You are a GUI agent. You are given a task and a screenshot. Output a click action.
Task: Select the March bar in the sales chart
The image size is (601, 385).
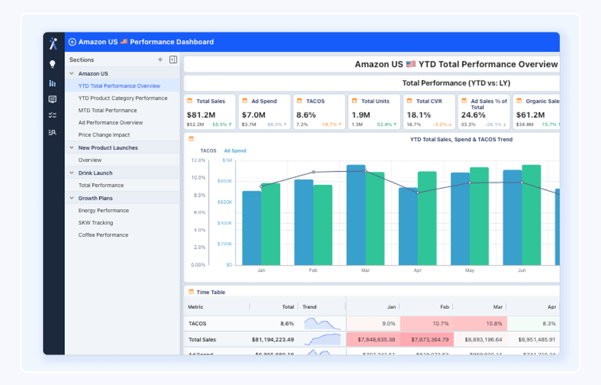coord(356,216)
